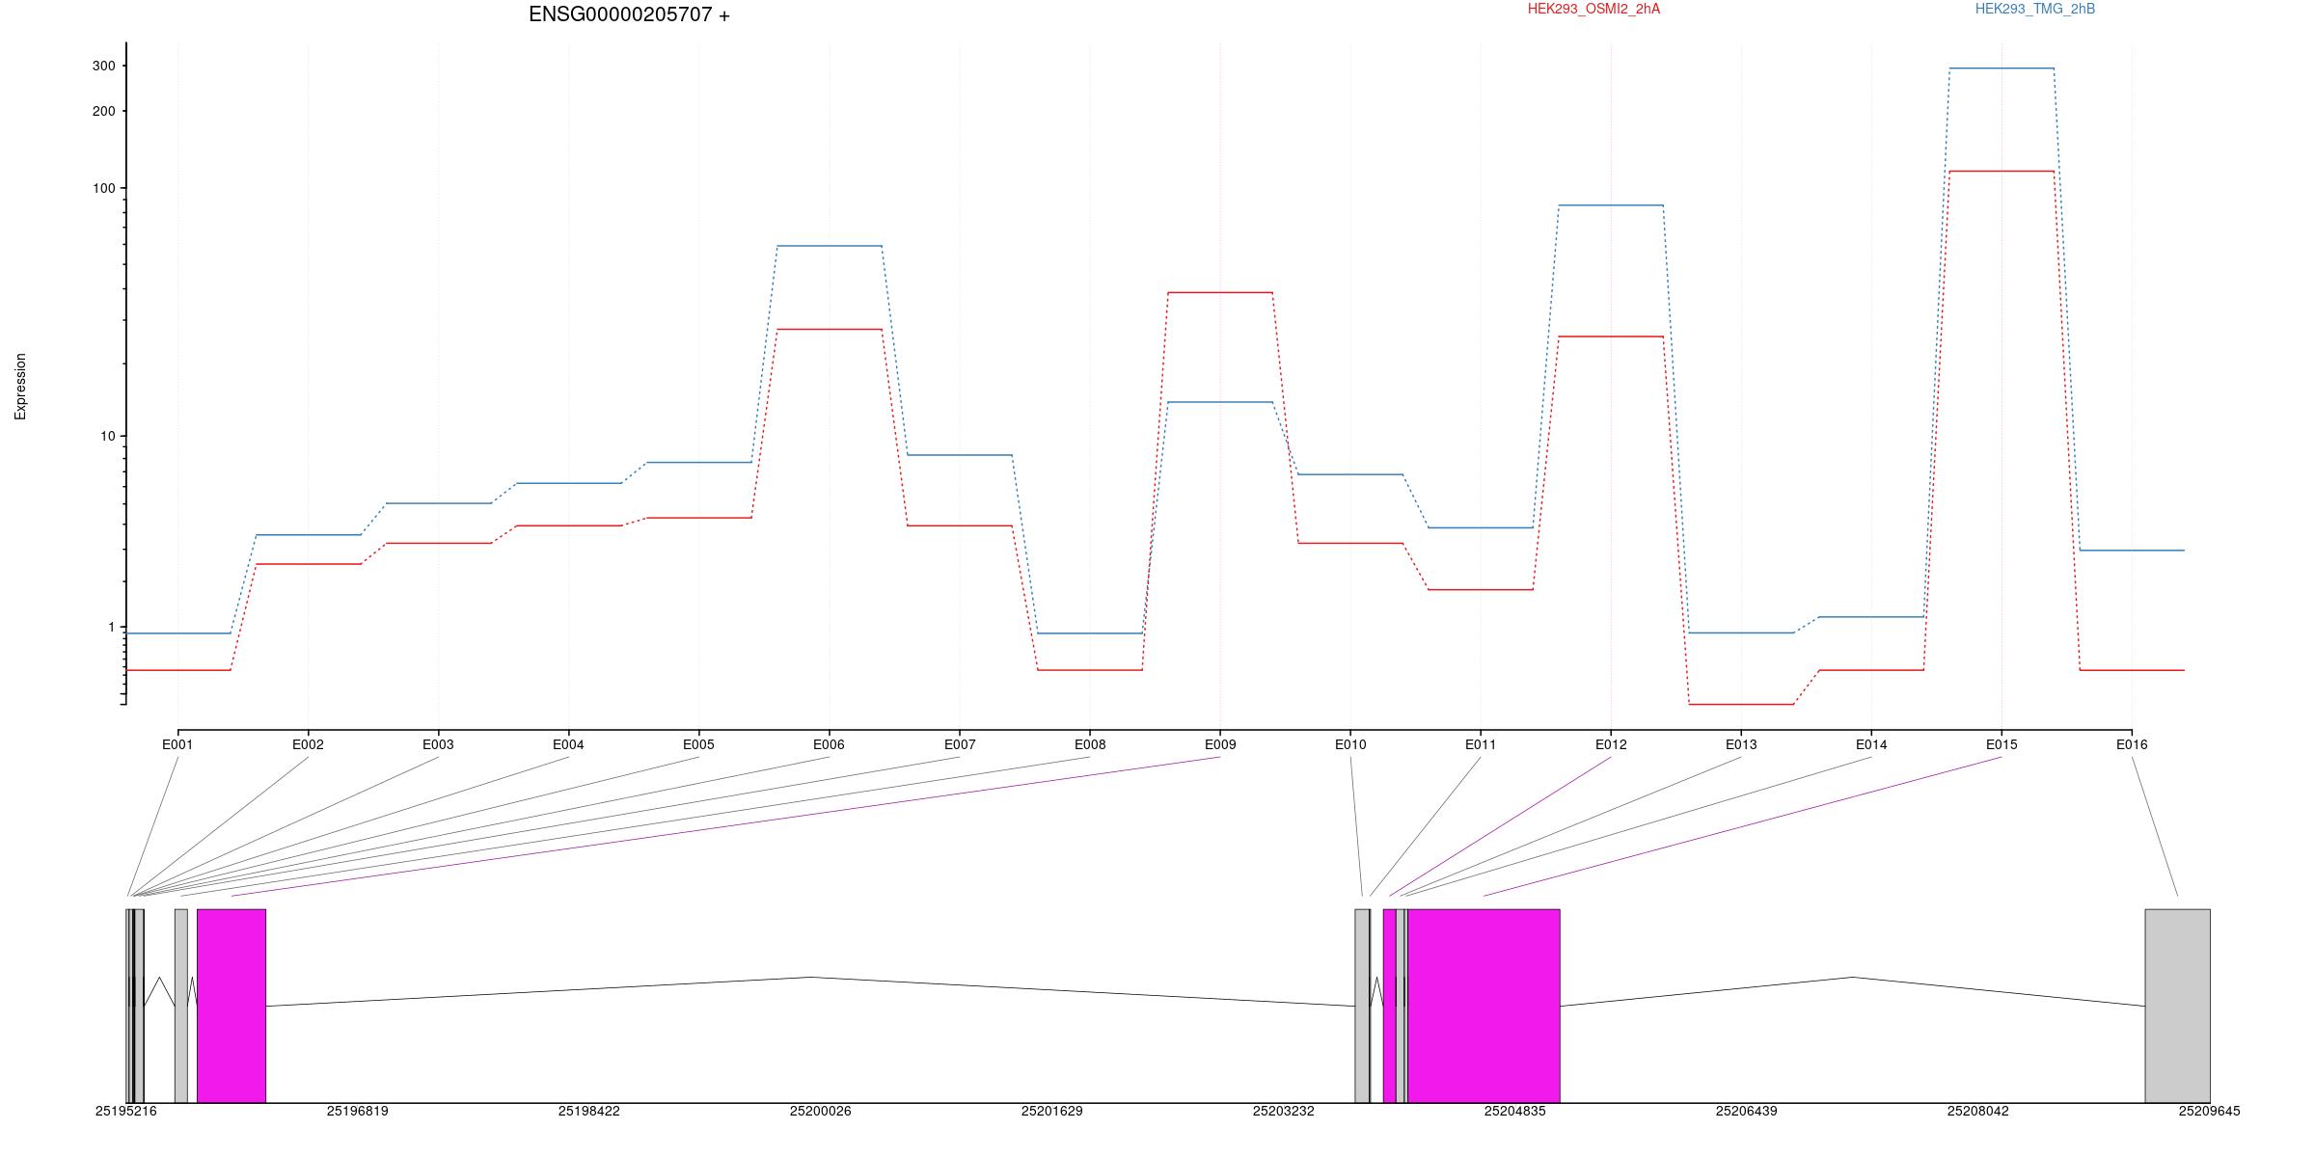Click exon label E005
The height and width of the screenshot is (1157, 2315).
(698, 745)
